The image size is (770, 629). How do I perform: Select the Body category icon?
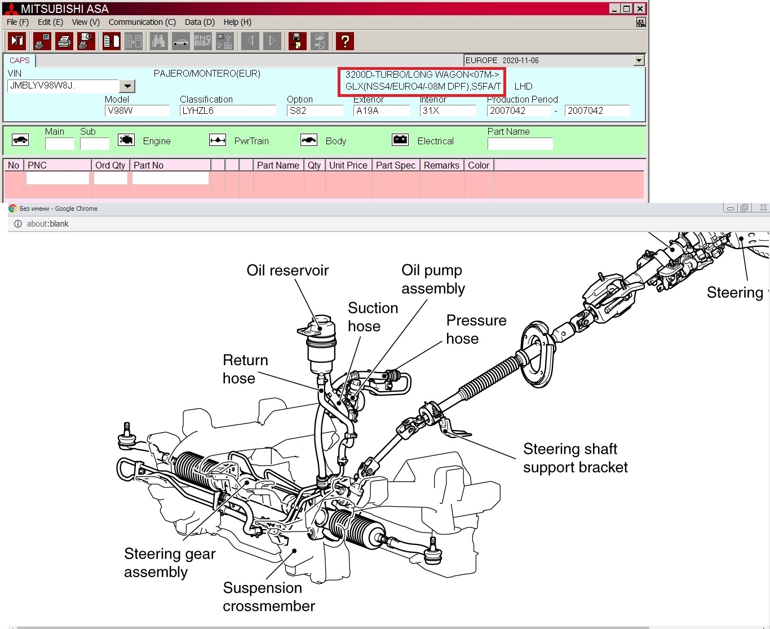(309, 140)
